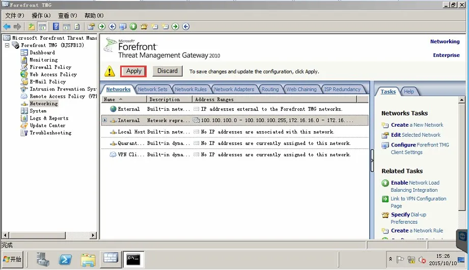Click Configure Forefront TMG Client Settings

pos(420,148)
